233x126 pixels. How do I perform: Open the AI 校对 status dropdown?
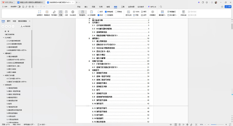point(42,125)
